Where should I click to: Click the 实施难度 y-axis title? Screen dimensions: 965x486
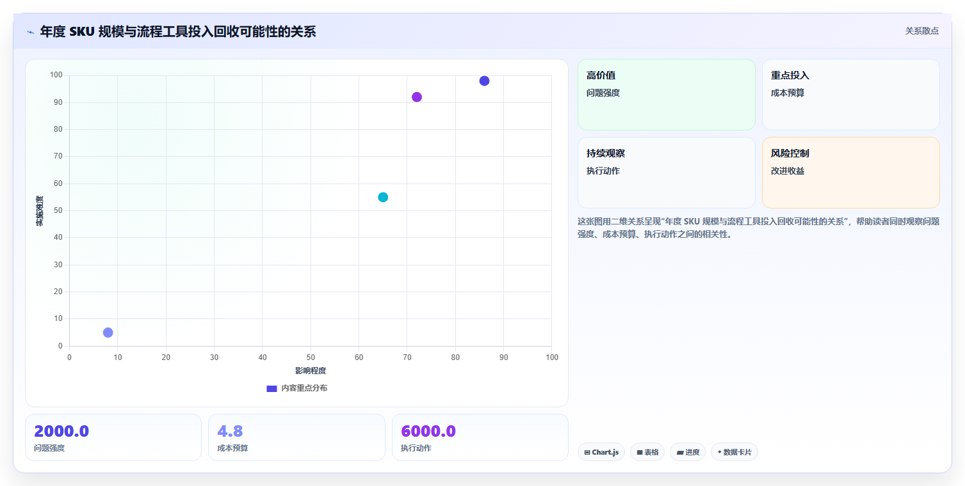tap(40, 211)
